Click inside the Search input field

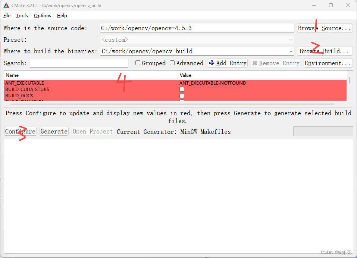(79, 63)
